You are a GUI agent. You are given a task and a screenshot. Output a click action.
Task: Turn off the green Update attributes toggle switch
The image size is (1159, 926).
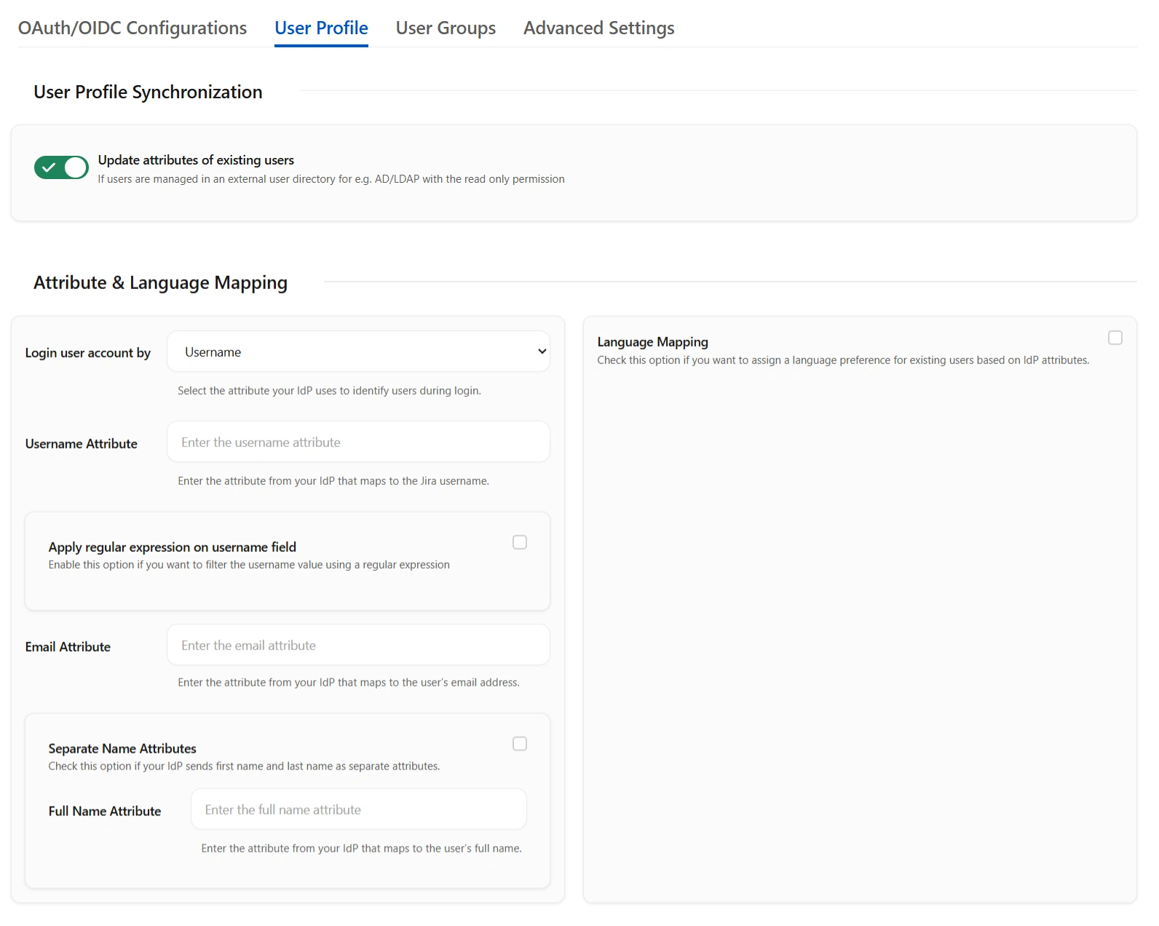click(x=61, y=167)
